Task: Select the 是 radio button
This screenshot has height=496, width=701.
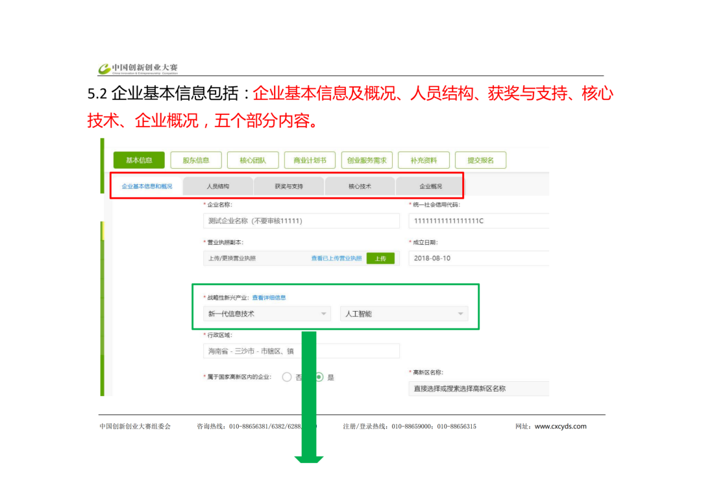Action: (x=319, y=377)
